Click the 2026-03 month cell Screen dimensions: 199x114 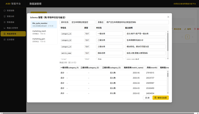136,88
